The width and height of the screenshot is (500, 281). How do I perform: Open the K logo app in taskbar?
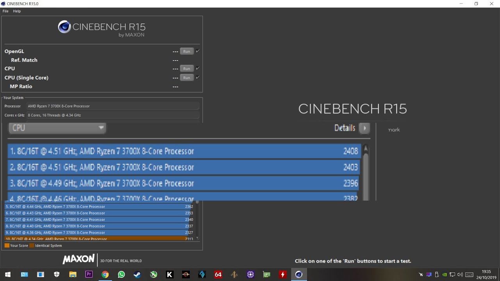[x=170, y=274]
